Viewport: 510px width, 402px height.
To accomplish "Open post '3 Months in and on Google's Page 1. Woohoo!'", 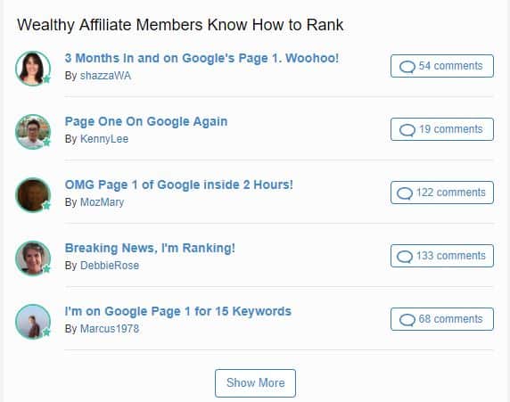I will point(202,58).
